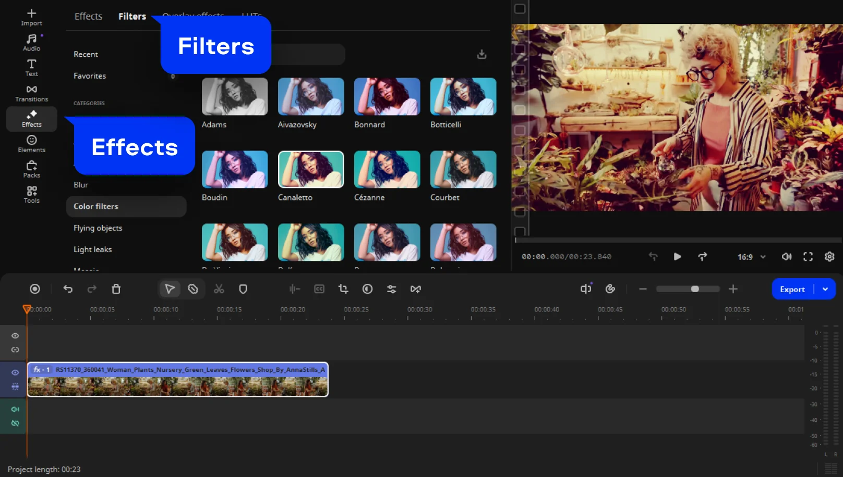This screenshot has height=477, width=843.
Task: Expand the Export options arrow
Action: [x=825, y=290]
